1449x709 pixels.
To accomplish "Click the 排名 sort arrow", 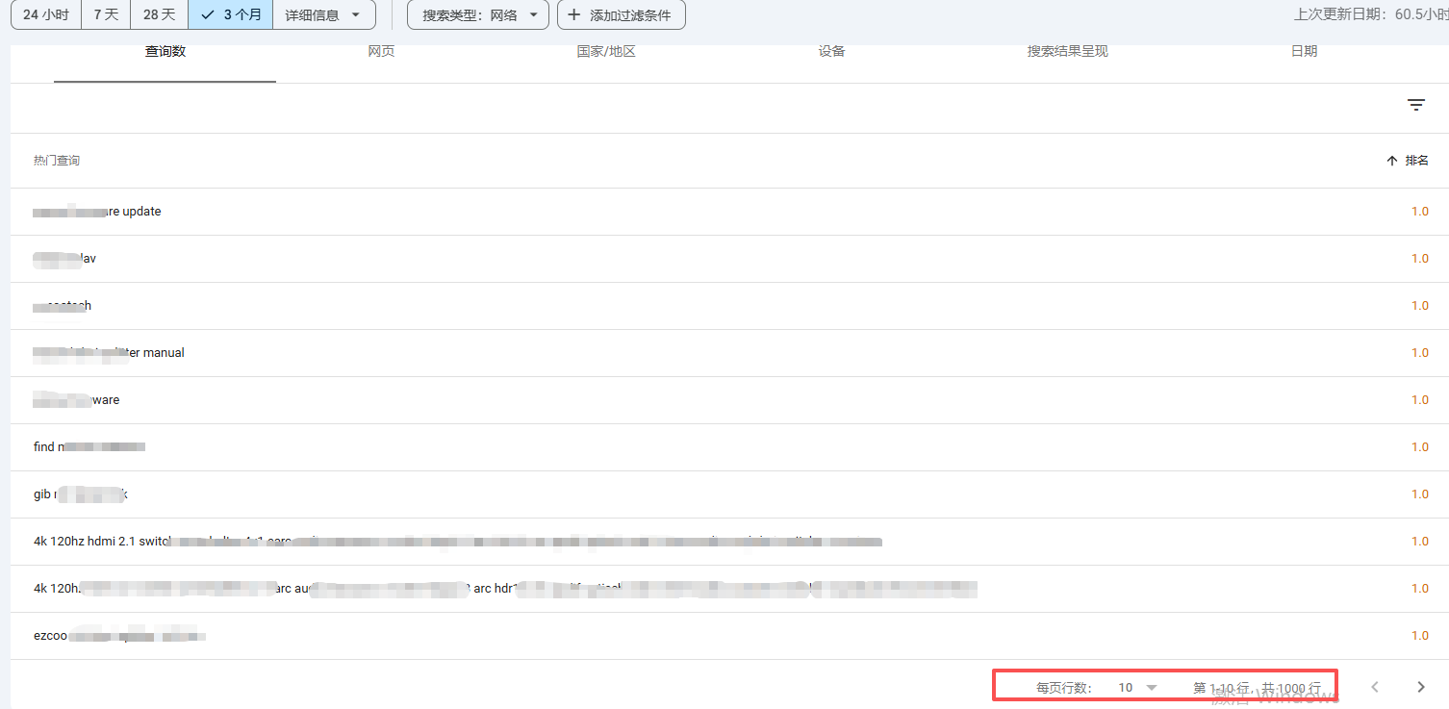I will coord(1391,161).
